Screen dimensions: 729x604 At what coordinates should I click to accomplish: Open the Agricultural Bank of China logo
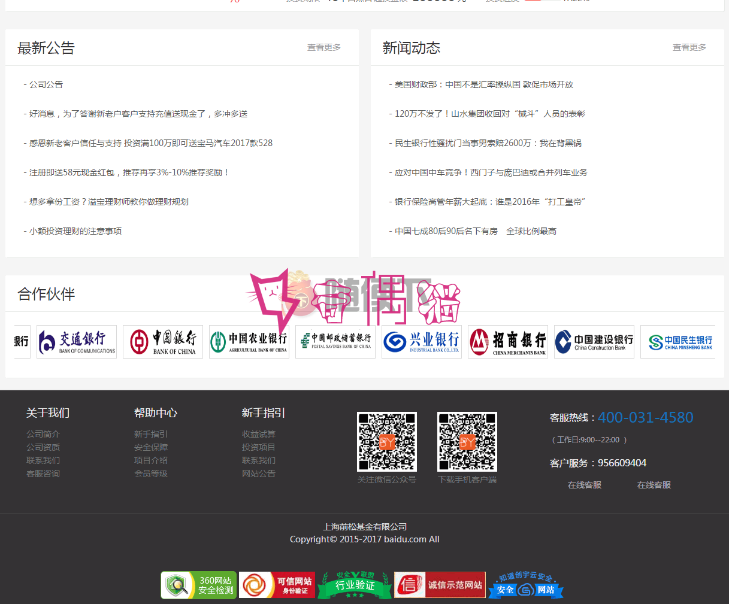249,342
